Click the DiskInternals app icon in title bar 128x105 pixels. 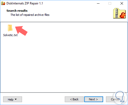pyautogui.click(x=3, y=3)
